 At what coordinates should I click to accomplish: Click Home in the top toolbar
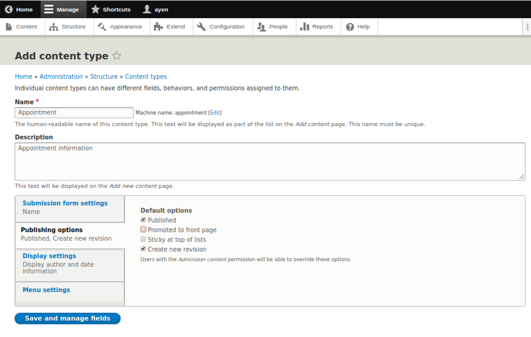[20, 9]
